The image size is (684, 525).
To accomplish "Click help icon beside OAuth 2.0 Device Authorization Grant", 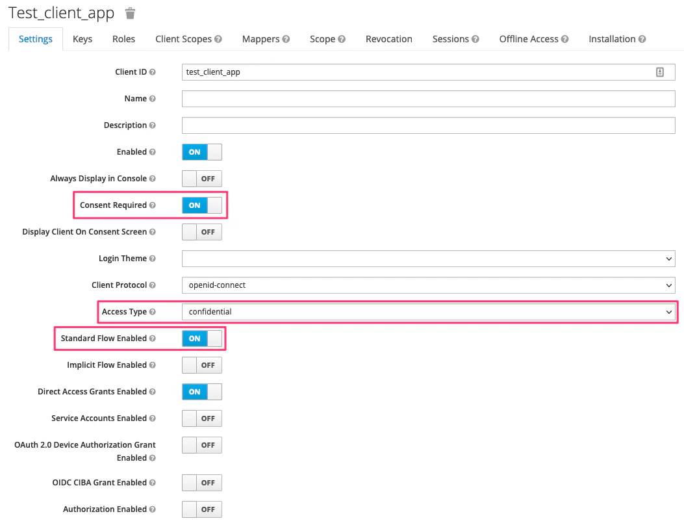I will tap(152, 458).
